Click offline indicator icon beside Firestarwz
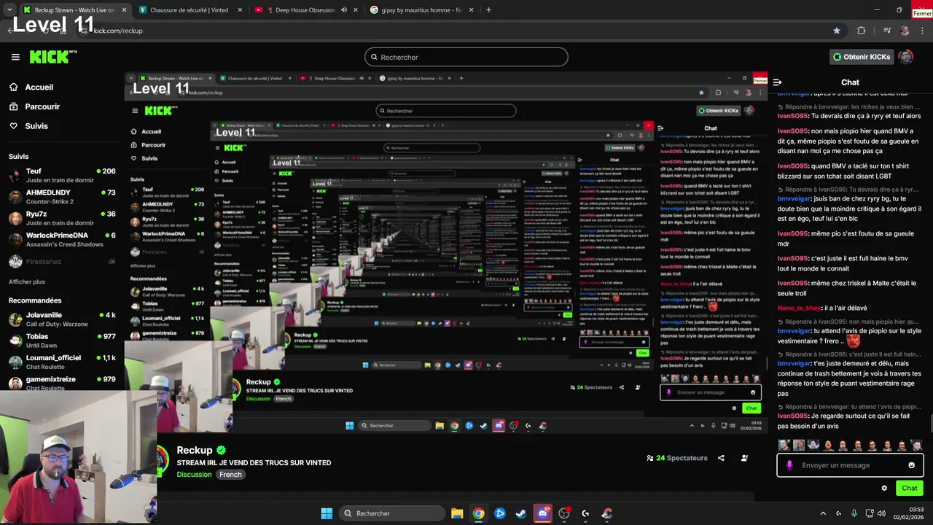 [x=112, y=261]
